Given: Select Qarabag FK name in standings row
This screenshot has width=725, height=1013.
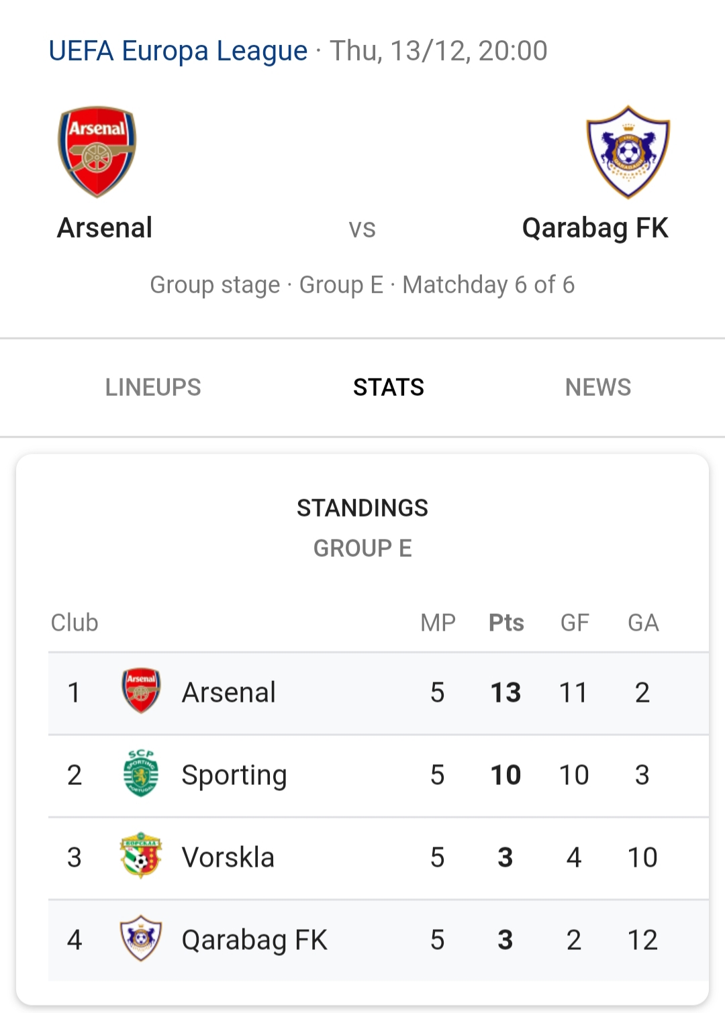Looking at the screenshot, I should (254, 940).
